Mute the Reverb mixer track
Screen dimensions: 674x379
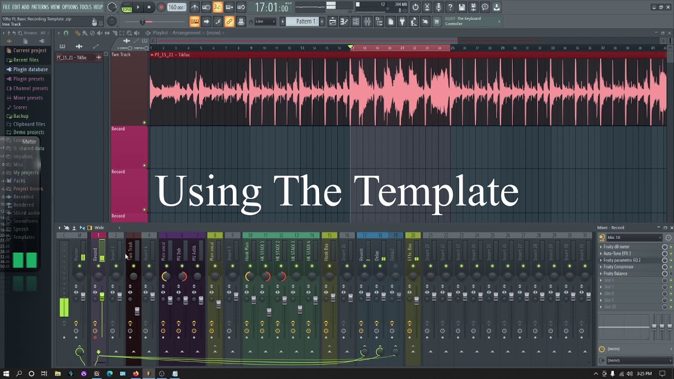coord(364,266)
